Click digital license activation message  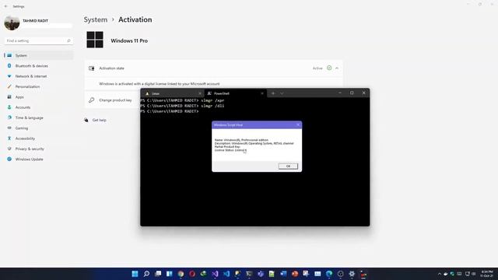tap(159, 84)
